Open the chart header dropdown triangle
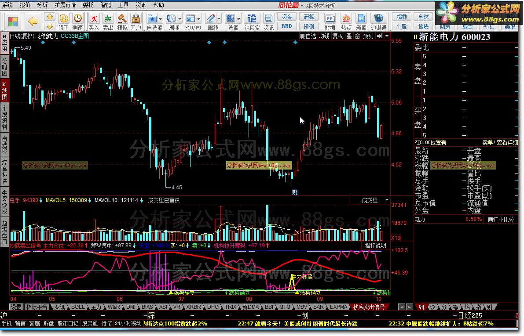Screen dimensions: 524x336 (x=387, y=36)
